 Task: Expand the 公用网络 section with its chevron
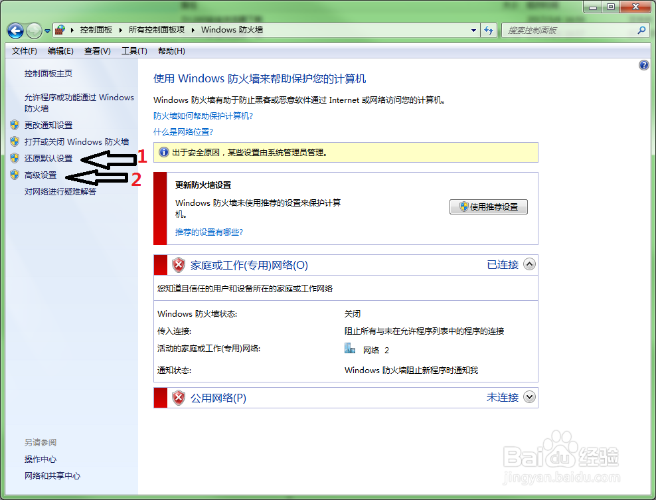(529, 396)
